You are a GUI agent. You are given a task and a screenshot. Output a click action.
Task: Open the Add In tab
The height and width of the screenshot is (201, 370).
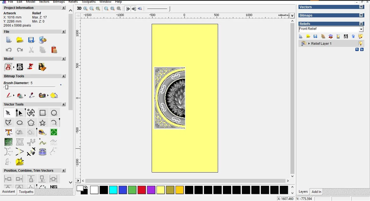point(316,192)
